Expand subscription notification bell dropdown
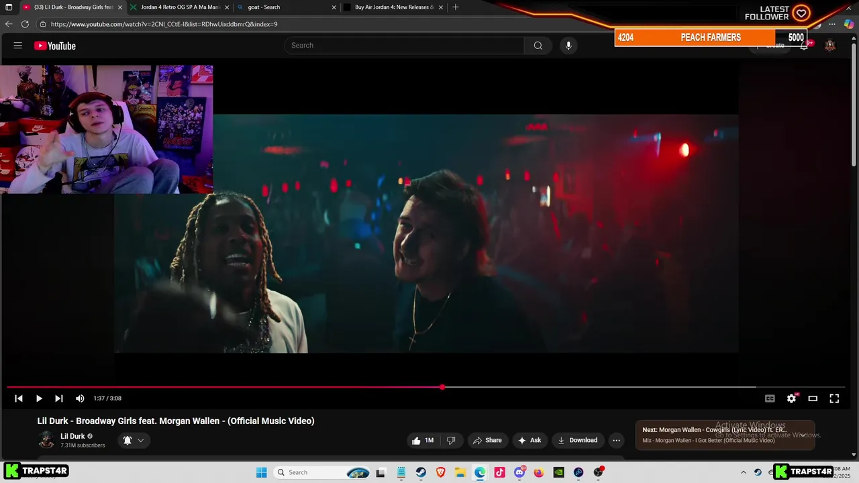859x483 pixels. coord(134,440)
